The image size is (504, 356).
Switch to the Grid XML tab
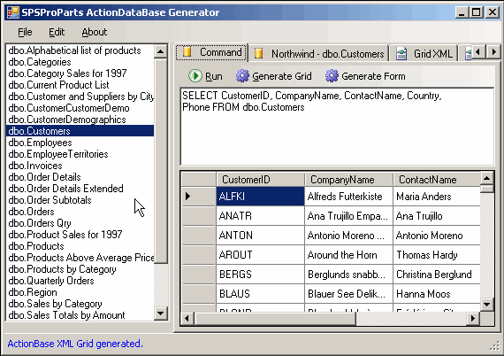(424, 53)
